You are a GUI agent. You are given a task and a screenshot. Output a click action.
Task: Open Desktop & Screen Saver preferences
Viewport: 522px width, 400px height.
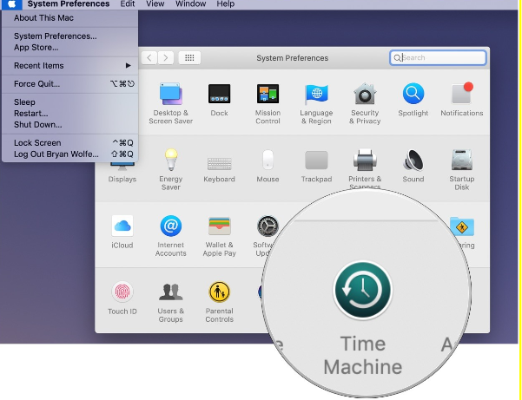[x=171, y=103]
